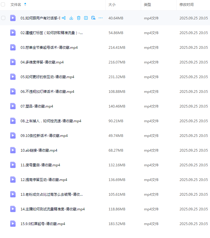Click the video icon of 15.9.9扣屏起号
Viewport: 210px width, 238px height.
click(x=13, y=224)
